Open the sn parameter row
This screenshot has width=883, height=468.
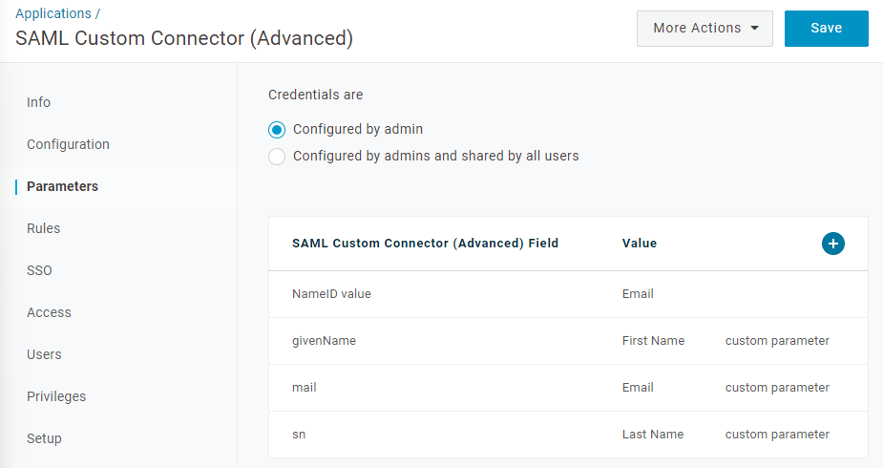[x=568, y=435]
